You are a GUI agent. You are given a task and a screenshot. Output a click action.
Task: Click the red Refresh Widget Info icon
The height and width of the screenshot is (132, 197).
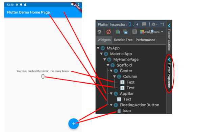[109, 32]
